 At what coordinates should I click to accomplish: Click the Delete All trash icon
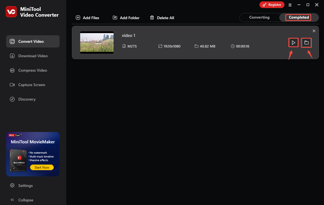(152, 17)
